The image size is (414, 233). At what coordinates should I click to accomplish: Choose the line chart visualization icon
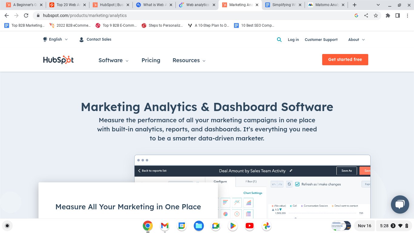point(236,203)
